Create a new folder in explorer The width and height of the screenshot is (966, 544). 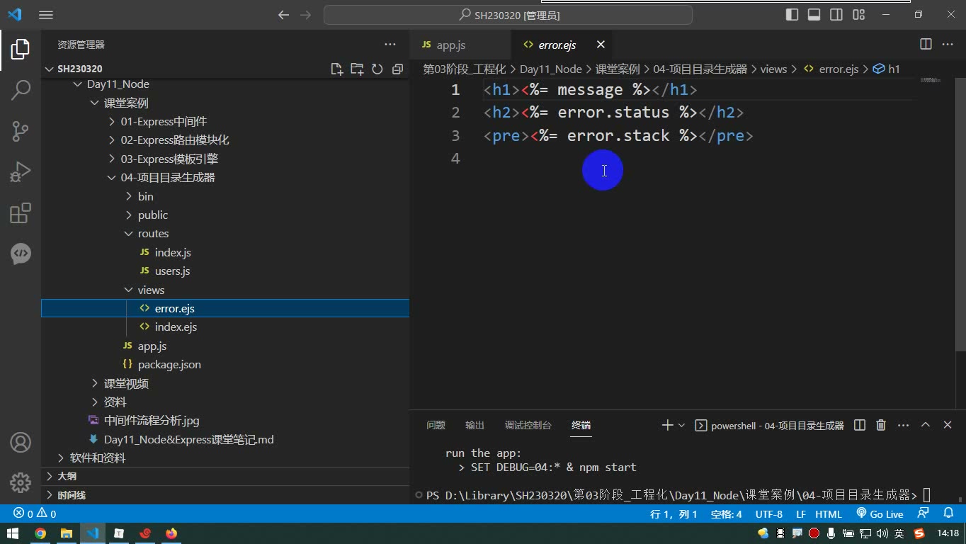click(357, 69)
